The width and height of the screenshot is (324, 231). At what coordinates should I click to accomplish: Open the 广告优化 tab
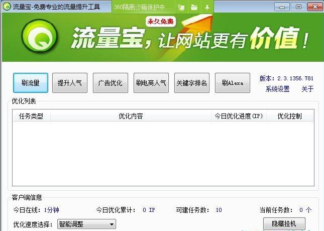(x=111, y=83)
